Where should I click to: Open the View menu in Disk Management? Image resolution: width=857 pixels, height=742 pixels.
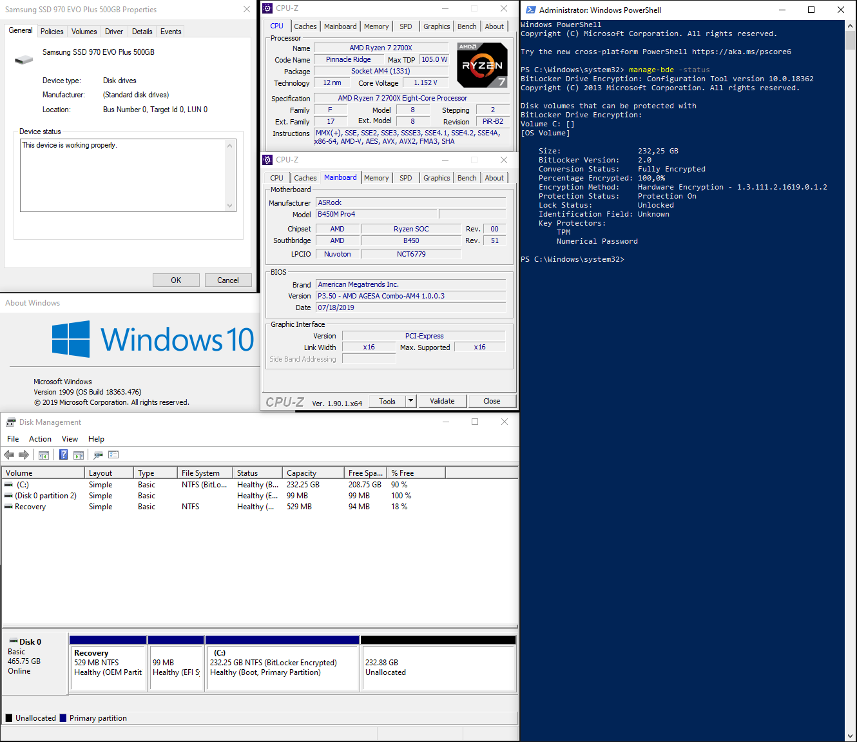70,439
